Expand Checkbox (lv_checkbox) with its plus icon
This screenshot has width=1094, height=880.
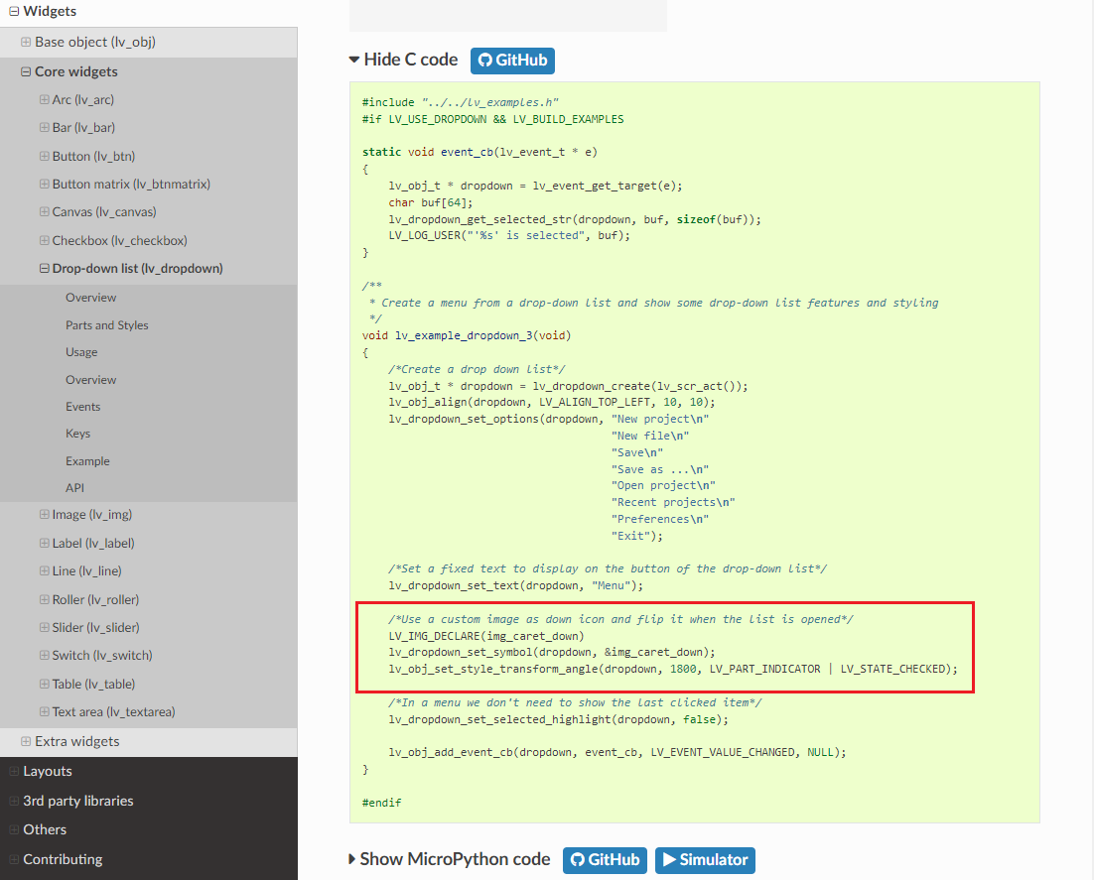tap(44, 240)
